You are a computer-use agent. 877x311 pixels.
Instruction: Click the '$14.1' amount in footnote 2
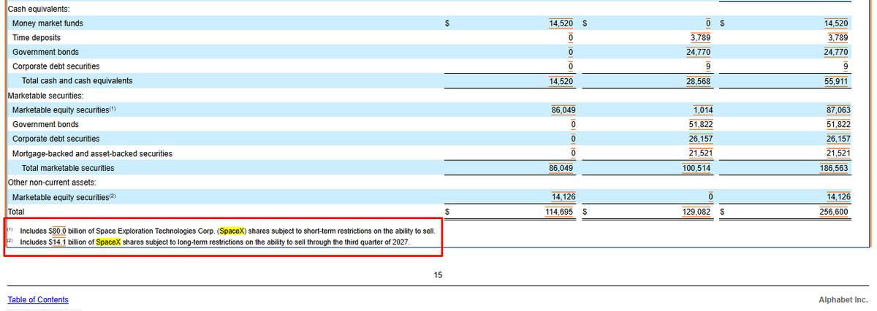click(57, 242)
